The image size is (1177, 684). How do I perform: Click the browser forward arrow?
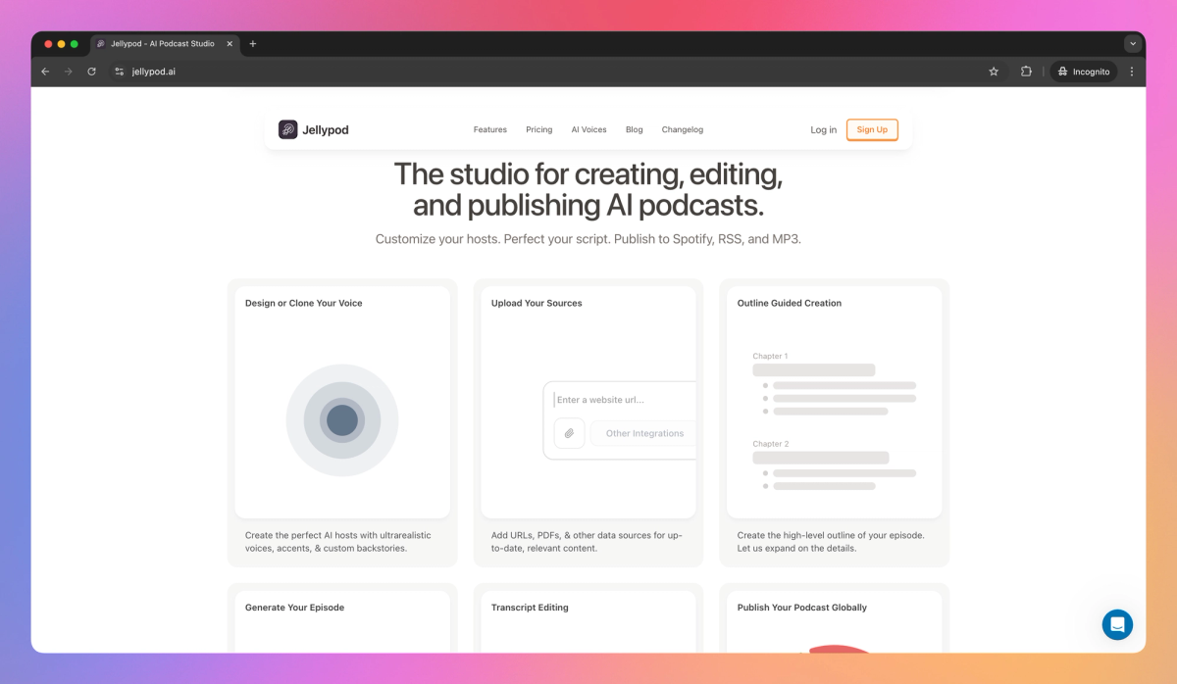[x=69, y=72]
